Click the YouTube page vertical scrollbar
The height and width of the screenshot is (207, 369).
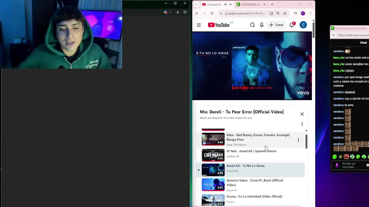[313, 30]
